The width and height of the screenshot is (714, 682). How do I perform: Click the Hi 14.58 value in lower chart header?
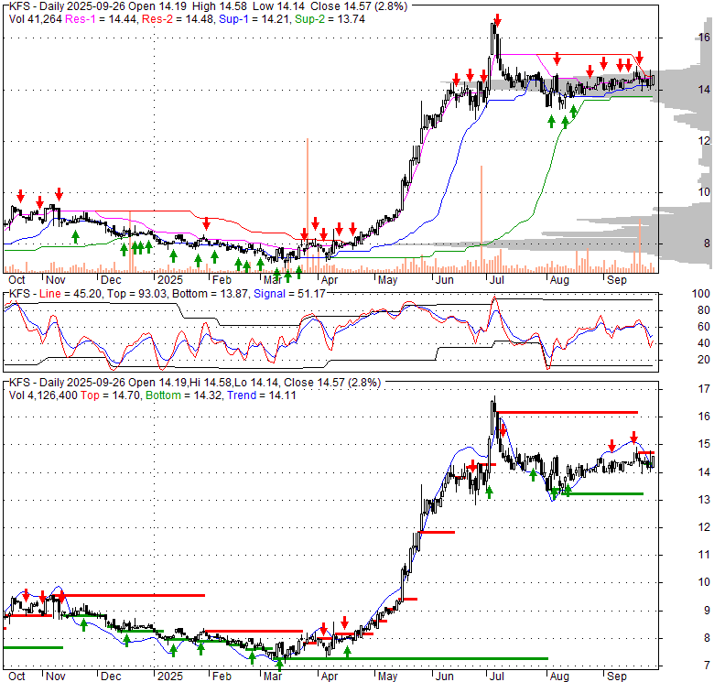pyautogui.click(x=211, y=383)
